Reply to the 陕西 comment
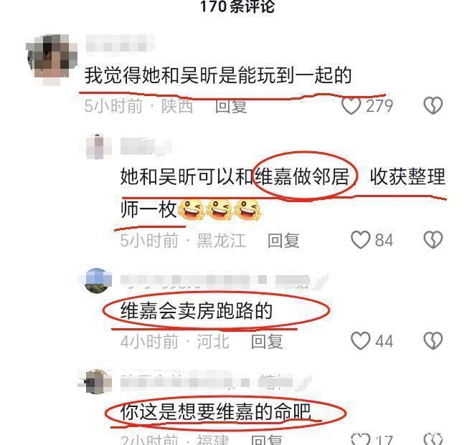Image resolution: width=472 pixels, height=445 pixels. [x=231, y=106]
